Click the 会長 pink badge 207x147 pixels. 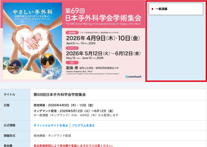(x=72, y=62)
